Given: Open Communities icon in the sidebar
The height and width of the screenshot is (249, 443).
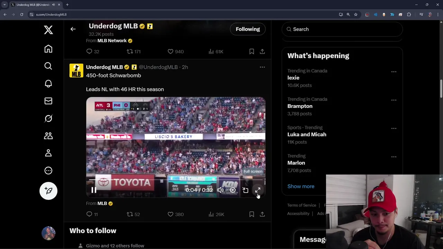Looking at the screenshot, I should point(48,136).
